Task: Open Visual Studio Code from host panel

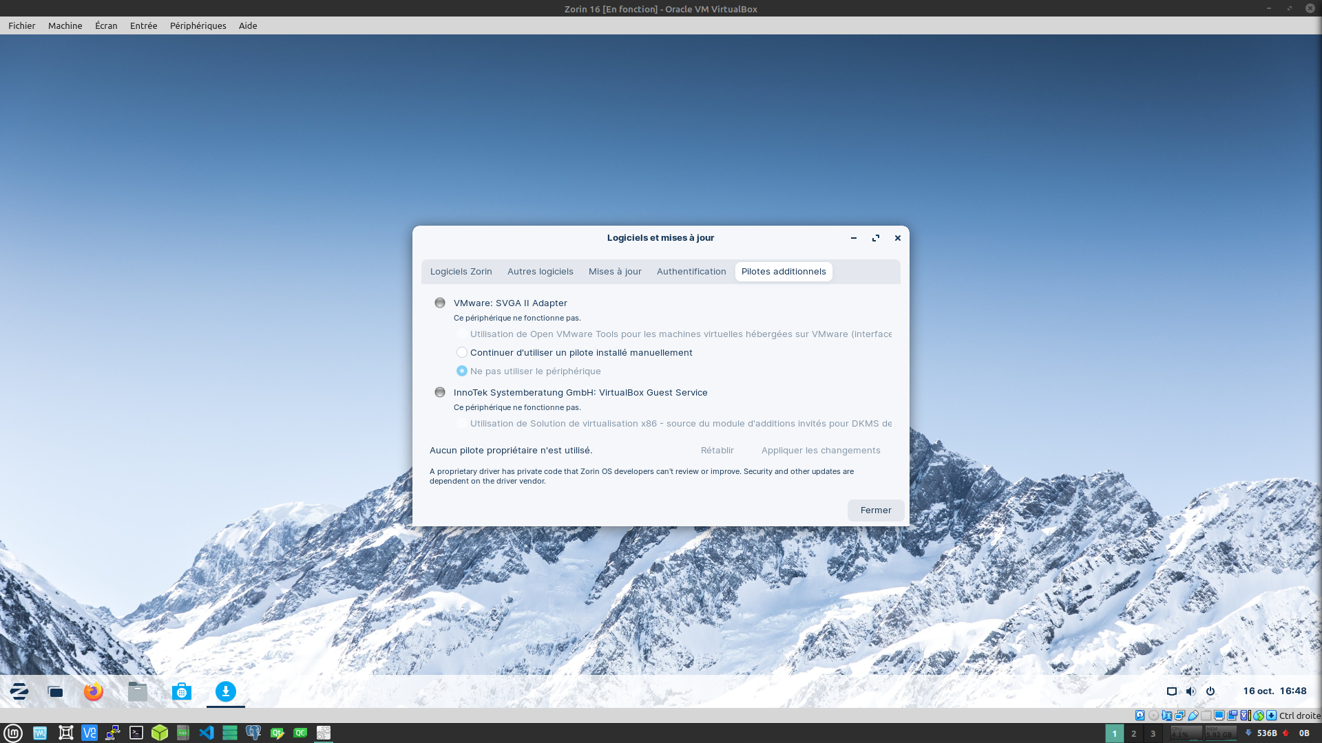Action: coord(207,733)
